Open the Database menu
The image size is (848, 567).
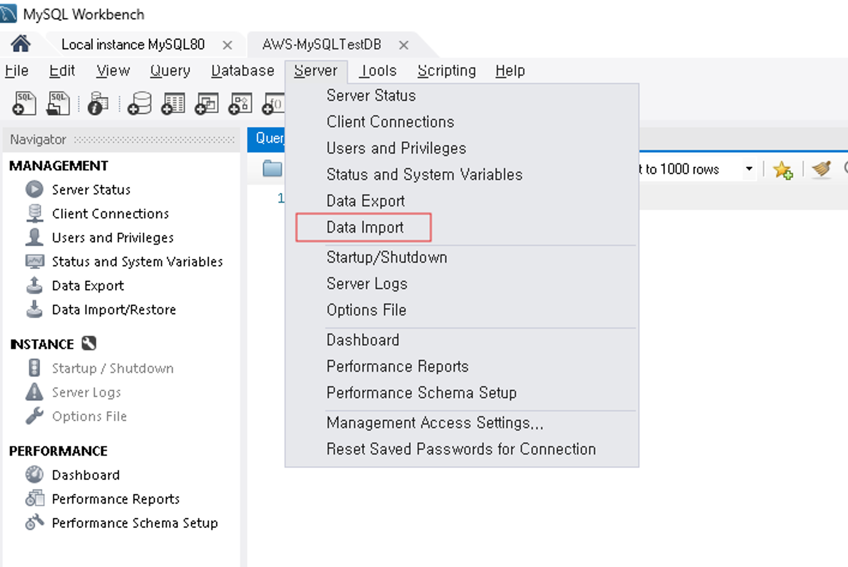(243, 71)
